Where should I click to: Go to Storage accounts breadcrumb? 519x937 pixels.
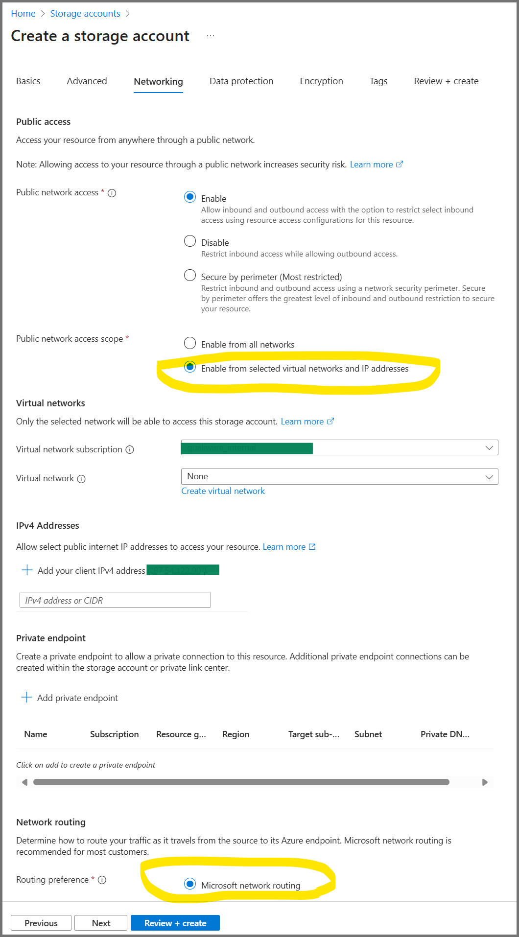(85, 14)
